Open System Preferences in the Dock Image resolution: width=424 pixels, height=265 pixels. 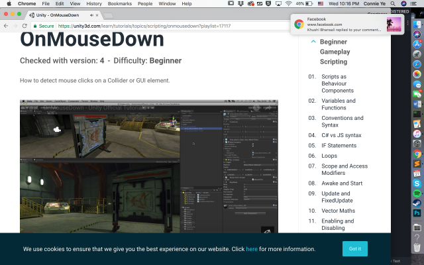point(417,144)
